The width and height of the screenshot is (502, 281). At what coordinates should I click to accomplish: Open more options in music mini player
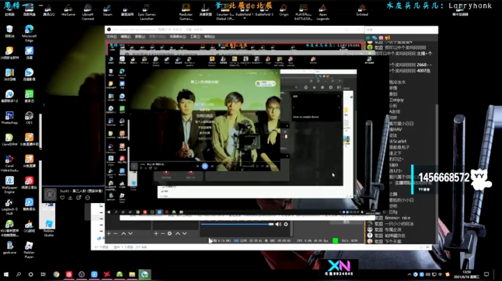87,198
